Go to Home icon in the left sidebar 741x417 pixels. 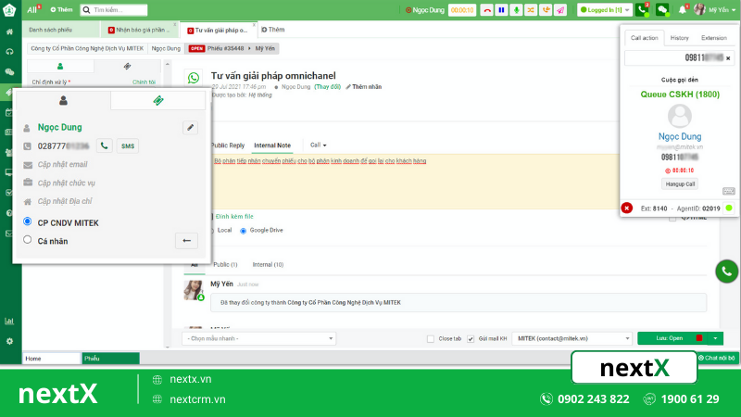point(9,32)
